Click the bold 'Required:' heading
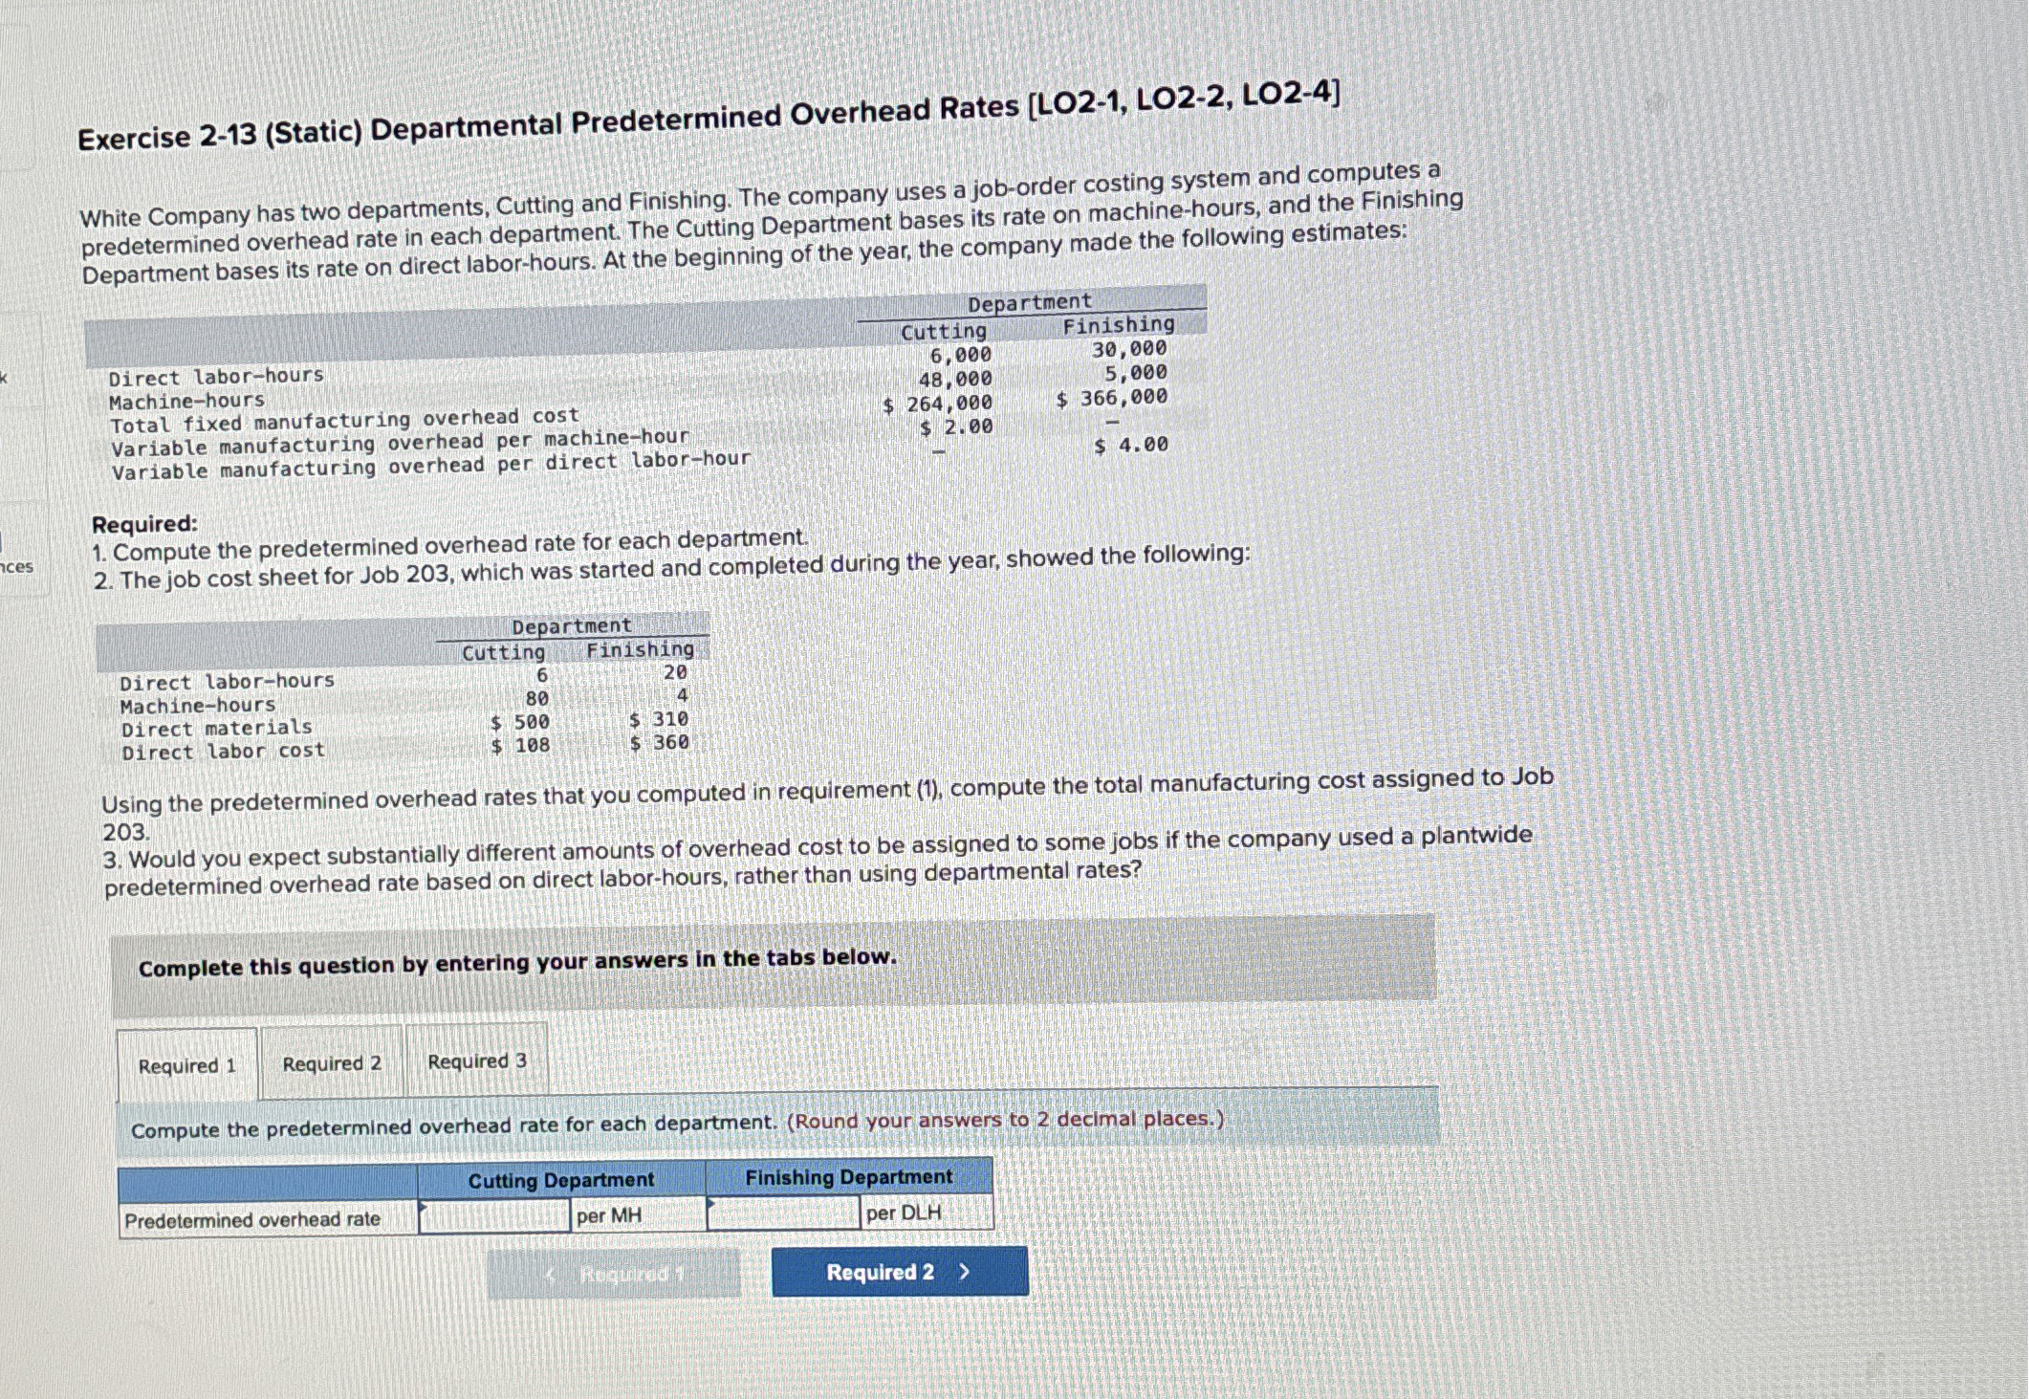Viewport: 2029px width, 1399px height. (x=144, y=524)
